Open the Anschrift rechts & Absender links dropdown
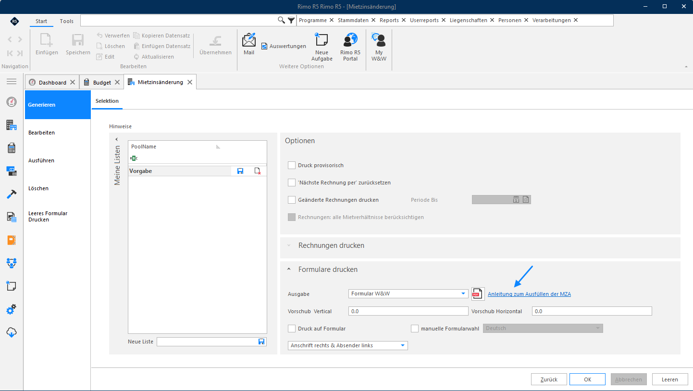693x391 pixels. tap(348, 345)
